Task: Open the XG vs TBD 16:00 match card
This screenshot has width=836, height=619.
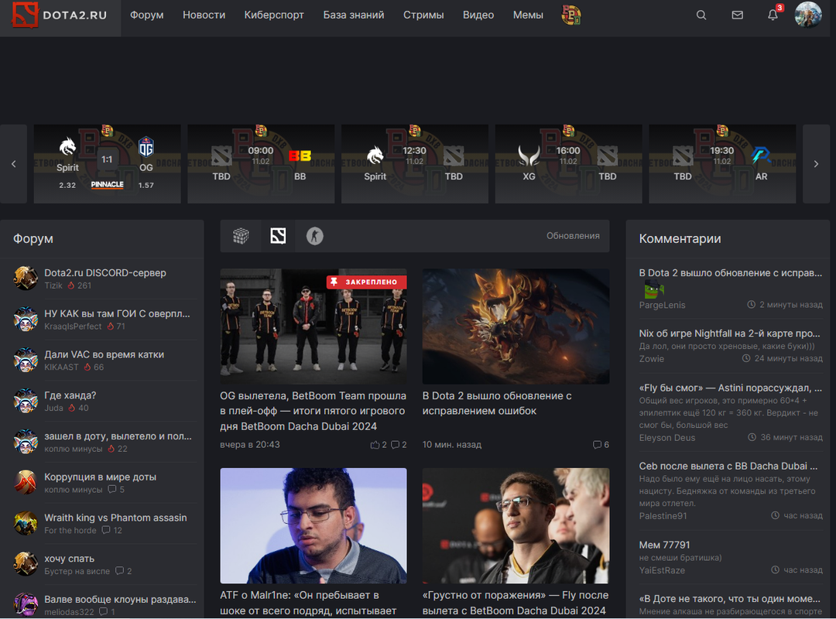Action: 568,164
